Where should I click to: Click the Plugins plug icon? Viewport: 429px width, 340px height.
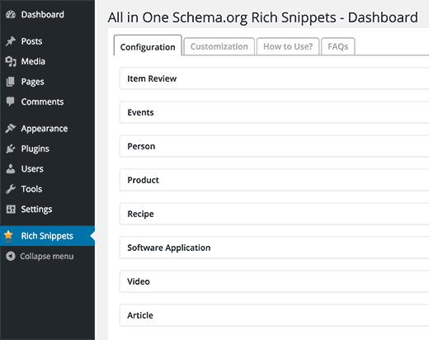pyautogui.click(x=11, y=149)
